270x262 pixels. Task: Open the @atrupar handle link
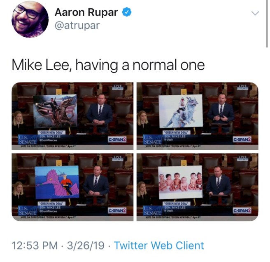[x=77, y=25]
